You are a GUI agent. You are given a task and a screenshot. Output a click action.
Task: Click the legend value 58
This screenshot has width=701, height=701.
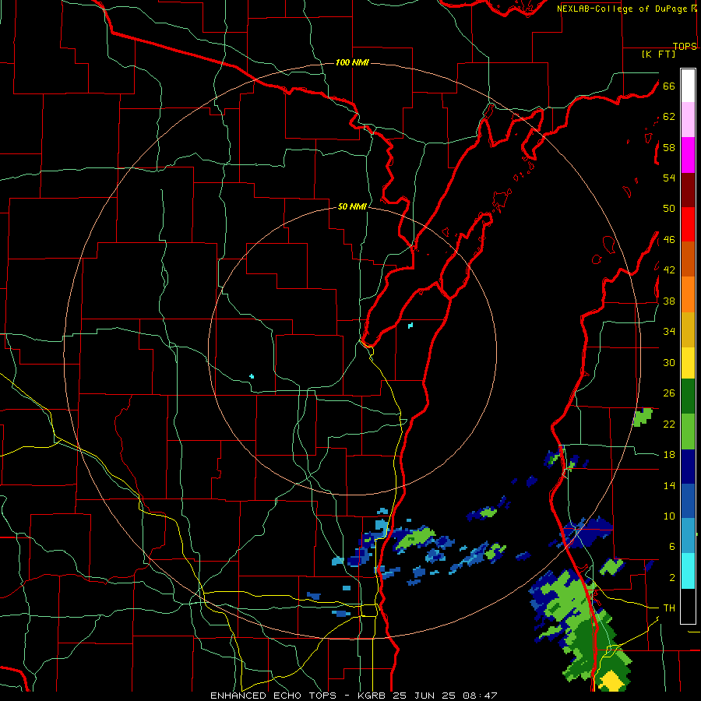(669, 147)
